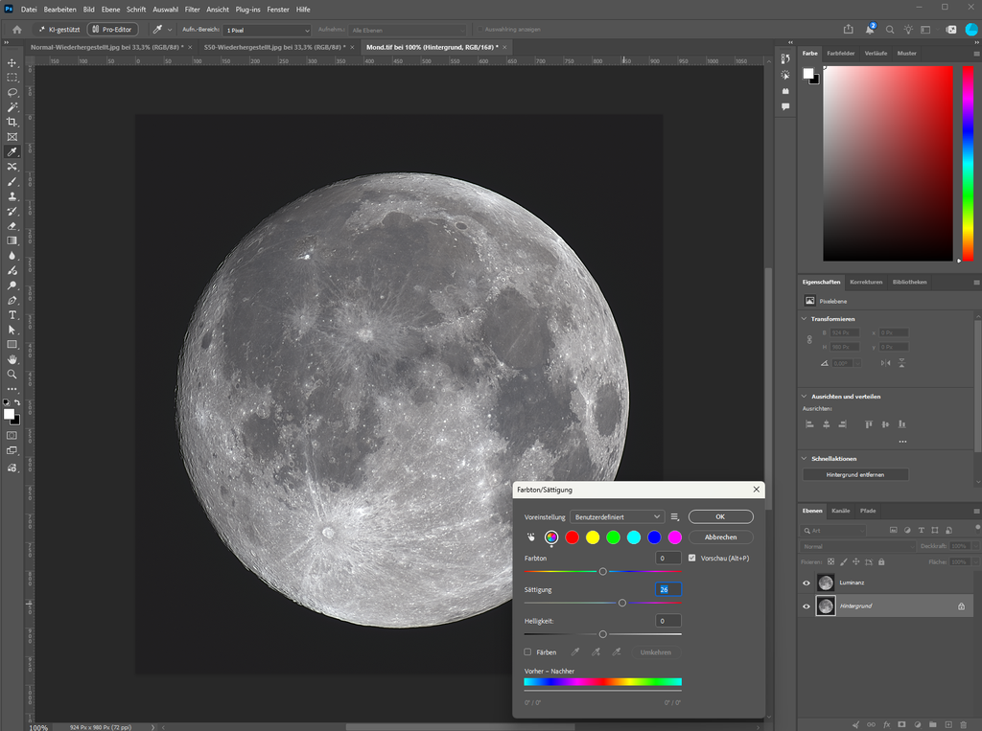Click the on-image adjustment hand icon in dialog
982x731 pixels.
point(531,537)
